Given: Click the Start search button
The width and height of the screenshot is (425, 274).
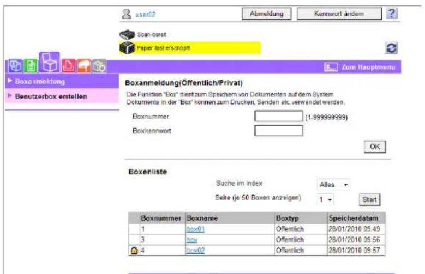Looking at the screenshot, I should click(x=370, y=200).
